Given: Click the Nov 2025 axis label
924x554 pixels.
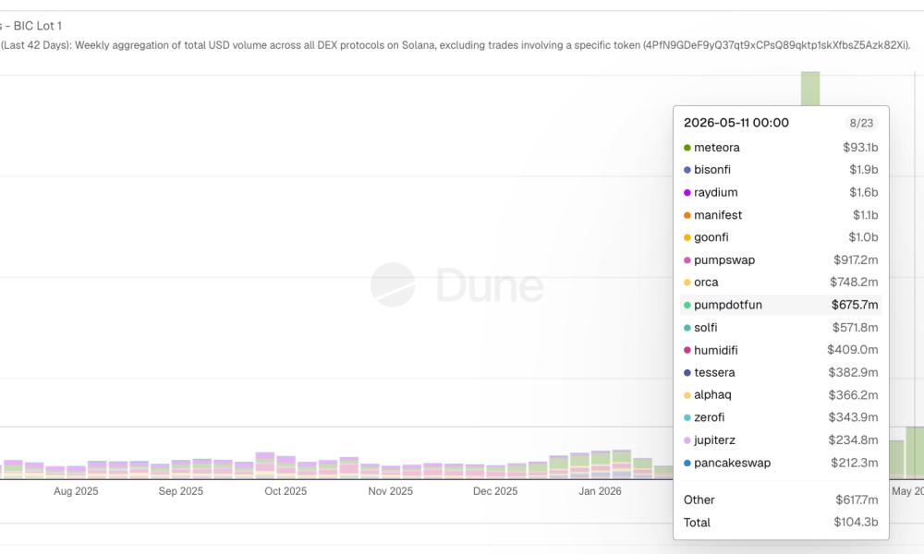Looking at the screenshot, I should [x=390, y=491].
